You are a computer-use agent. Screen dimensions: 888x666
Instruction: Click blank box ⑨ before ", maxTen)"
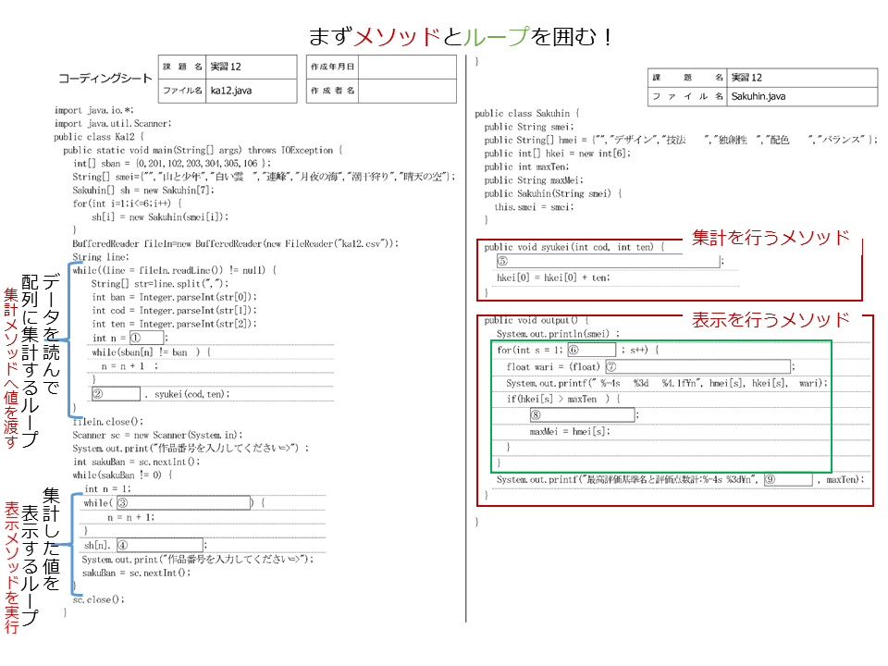click(x=788, y=479)
